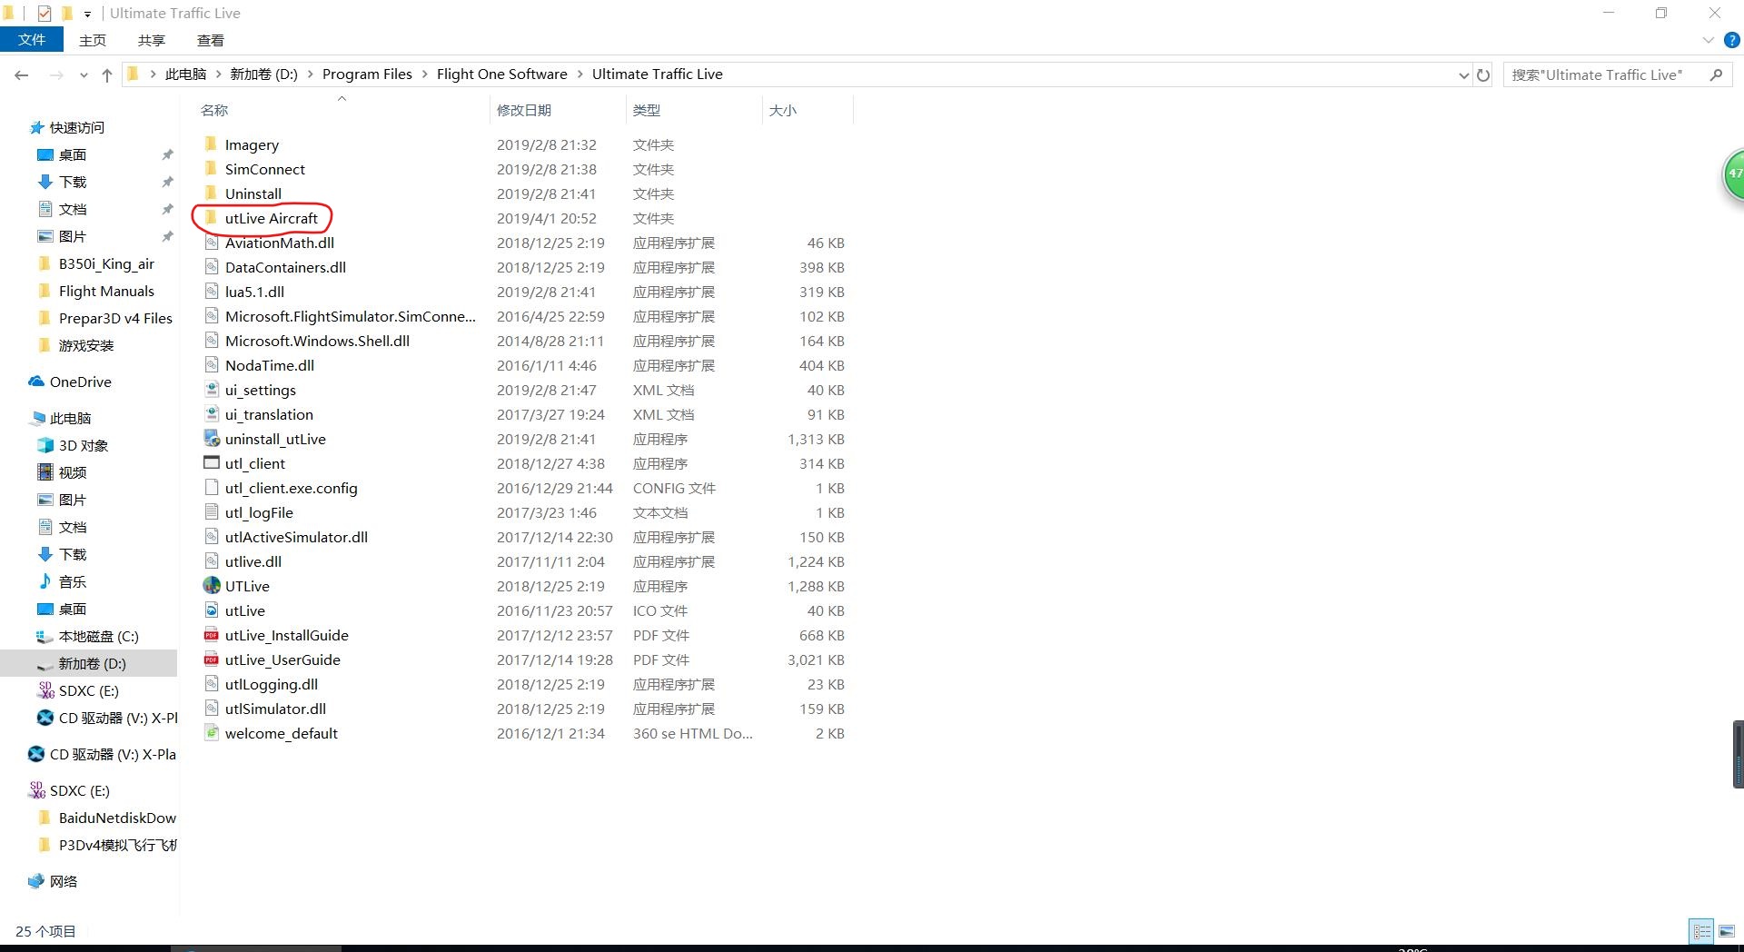Screen dimensions: 1744x952
Task: Switch to the 查看 View ribbon tab
Action: pyautogui.click(x=211, y=40)
